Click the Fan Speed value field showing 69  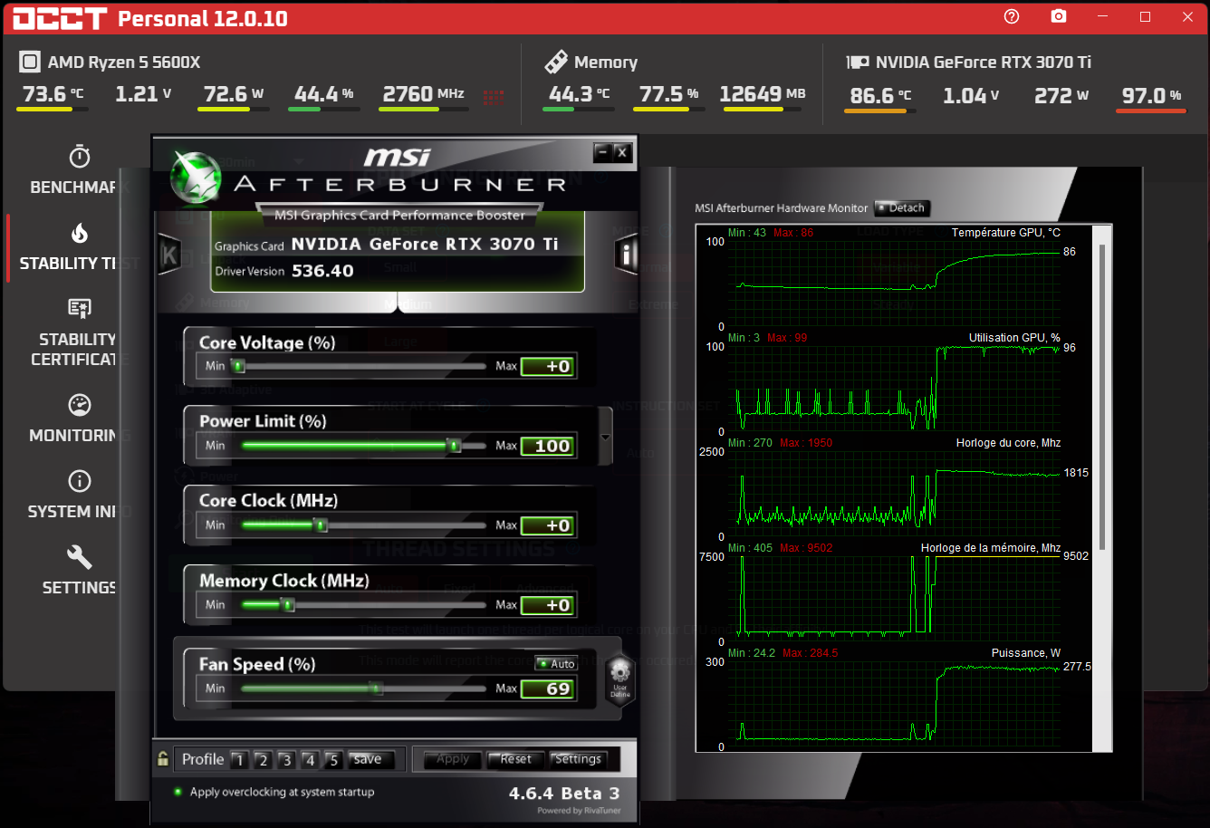(548, 688)
